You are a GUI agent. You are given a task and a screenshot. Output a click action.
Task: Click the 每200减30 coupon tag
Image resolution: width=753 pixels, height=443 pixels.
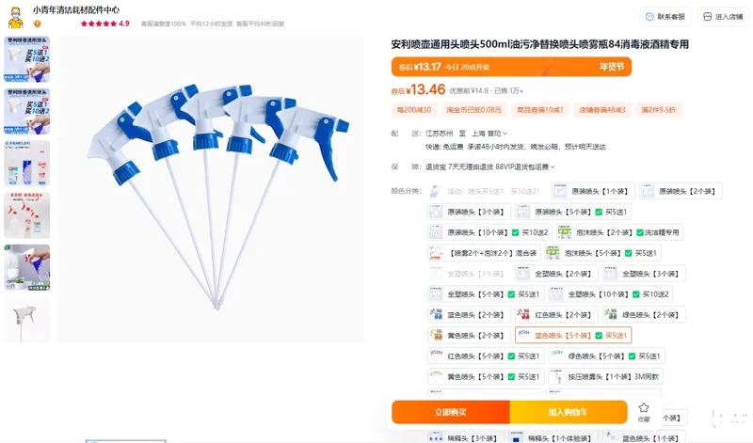413,110
